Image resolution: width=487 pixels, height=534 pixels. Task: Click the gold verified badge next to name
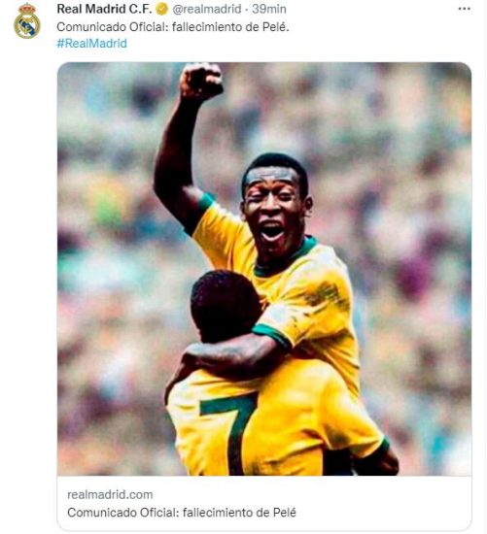[161, 9]
